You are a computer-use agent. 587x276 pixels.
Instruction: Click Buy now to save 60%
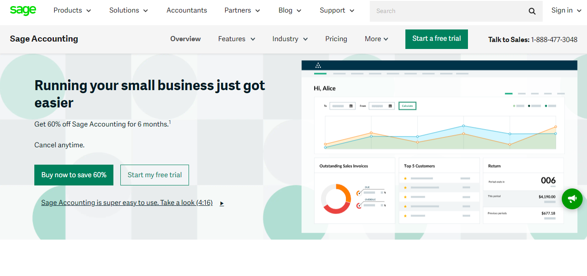point(74,175)
